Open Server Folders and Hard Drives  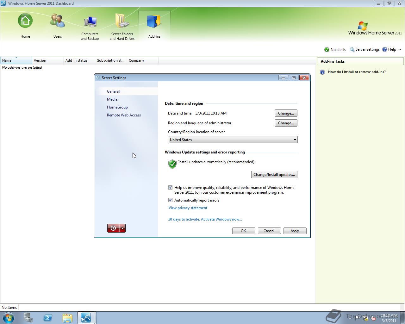[122, 27]
